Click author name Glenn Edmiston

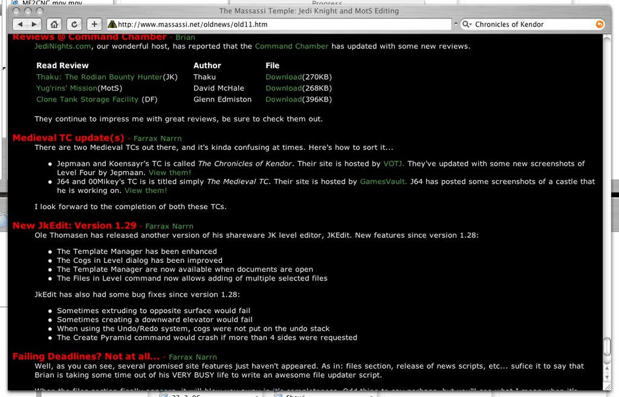222,100
